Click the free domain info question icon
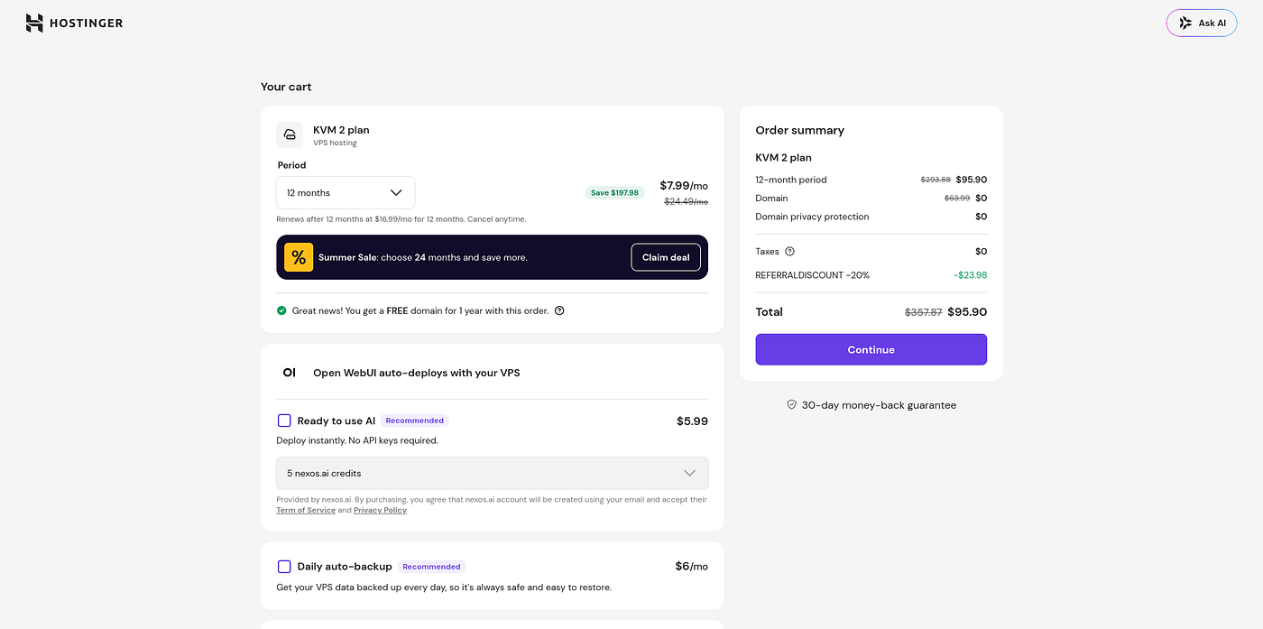1263x629 pixels. (559, 310)
